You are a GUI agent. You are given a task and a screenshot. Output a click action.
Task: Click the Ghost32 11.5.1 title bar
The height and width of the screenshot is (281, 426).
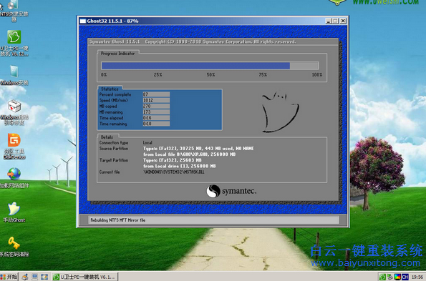tap(201, 21)
